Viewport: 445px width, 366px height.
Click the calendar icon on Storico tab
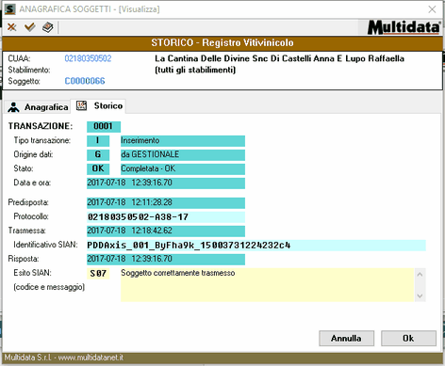(81, 105)
